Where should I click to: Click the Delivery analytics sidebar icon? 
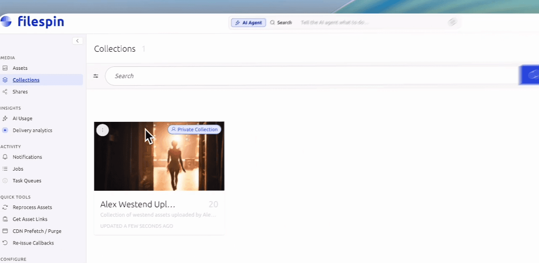(x=5, y=130)
